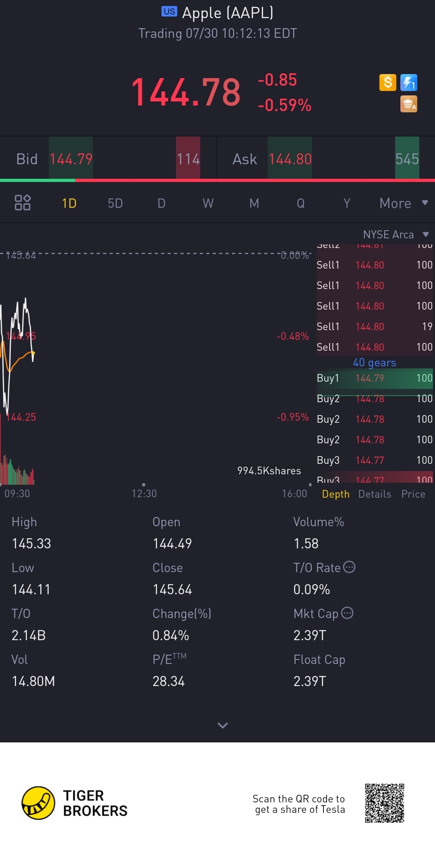Switch to the Y yearly chart

pos(347,203)
